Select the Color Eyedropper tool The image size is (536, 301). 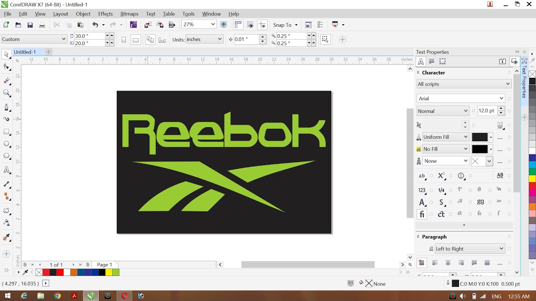pos(6,238)
